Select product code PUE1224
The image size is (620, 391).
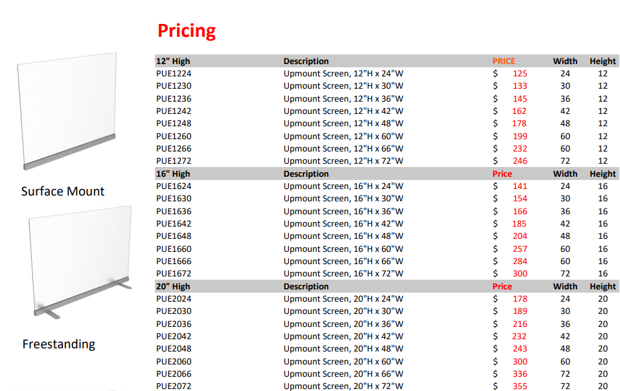click(x=174, y=73)
